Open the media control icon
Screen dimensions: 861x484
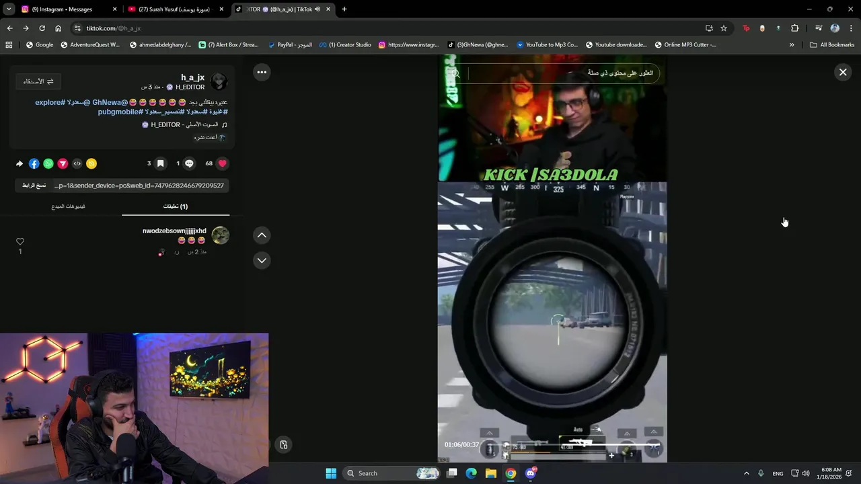[x=819, y=28]
